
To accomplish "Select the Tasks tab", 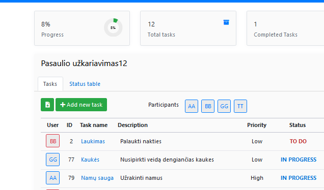I will coord(50,84).
